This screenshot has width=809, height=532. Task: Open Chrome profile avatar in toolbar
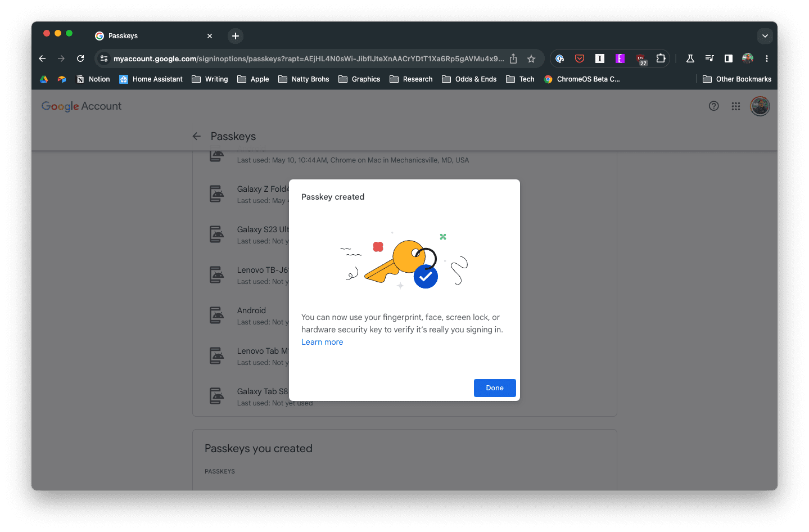coord(748,58)
